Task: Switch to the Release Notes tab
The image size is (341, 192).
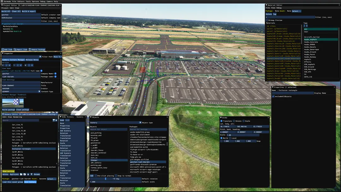Action: 32,60
